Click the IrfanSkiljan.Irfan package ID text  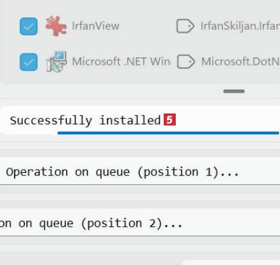240,26
